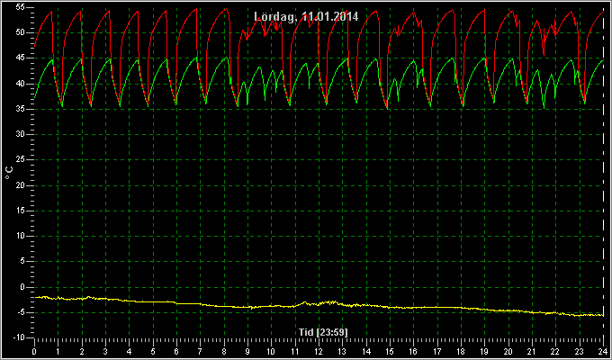Click the 30 value on temperature axis

pyautogui.click(x=21, y=134)
